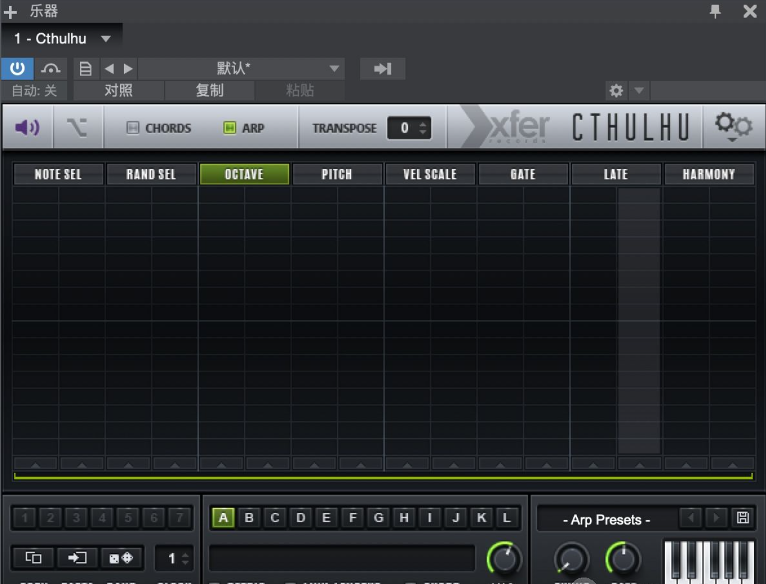The width and height of the screenshot is (766, 584).
Task: Select pattern slot F
Action: click(353, 517)
